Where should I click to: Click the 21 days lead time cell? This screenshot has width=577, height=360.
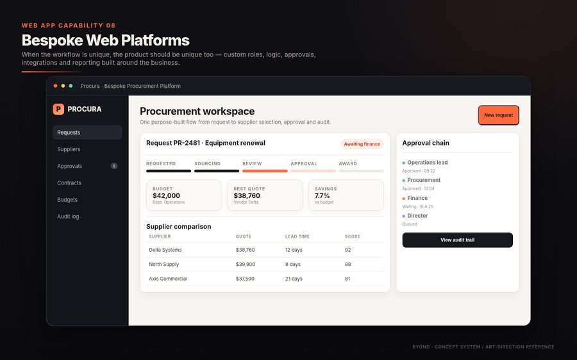click(294, 279)
